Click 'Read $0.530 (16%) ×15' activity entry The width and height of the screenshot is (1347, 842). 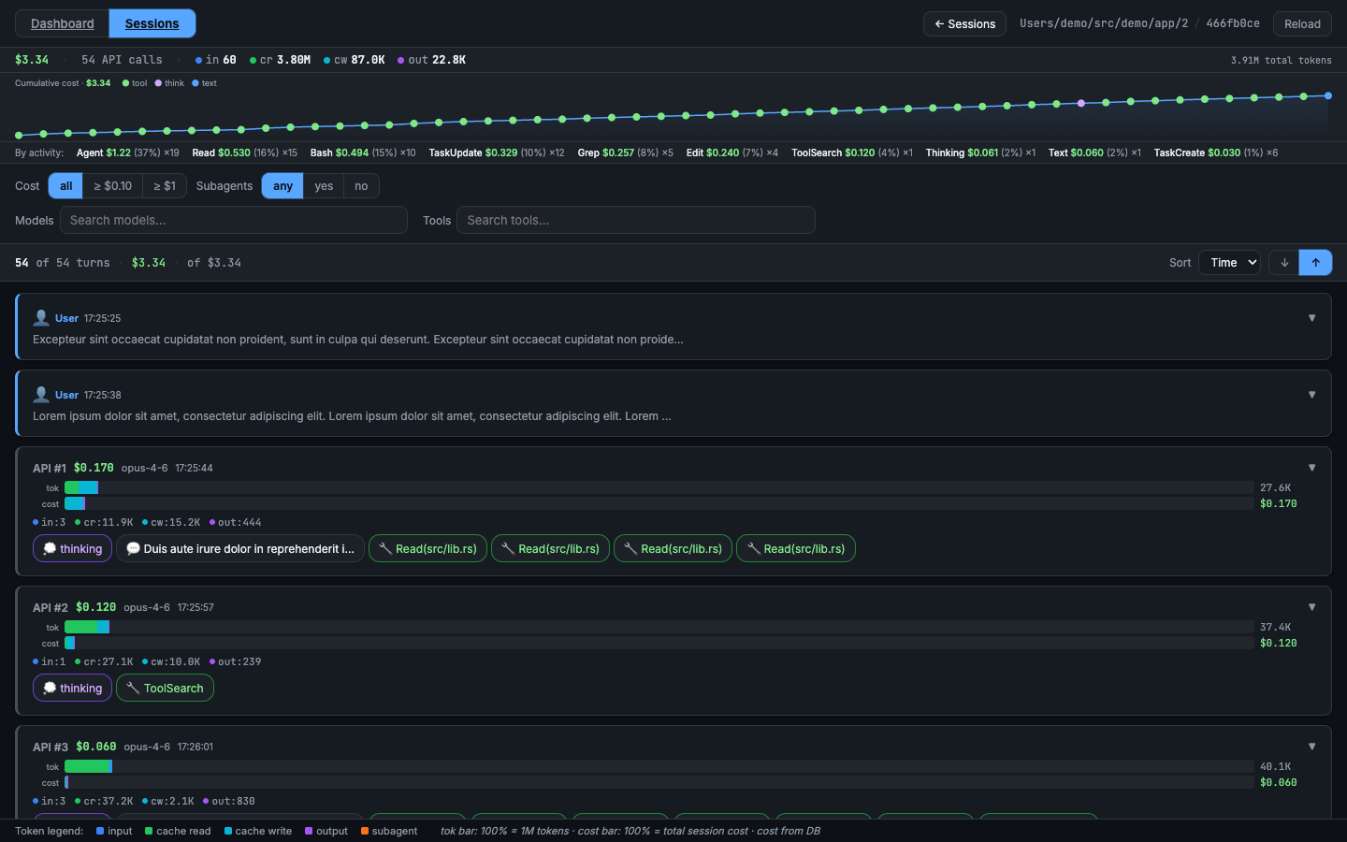(244, 152)
